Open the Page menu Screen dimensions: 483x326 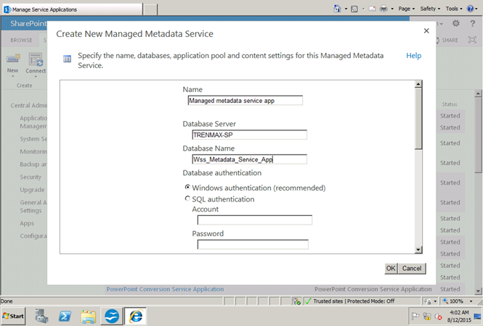(406, 9)
